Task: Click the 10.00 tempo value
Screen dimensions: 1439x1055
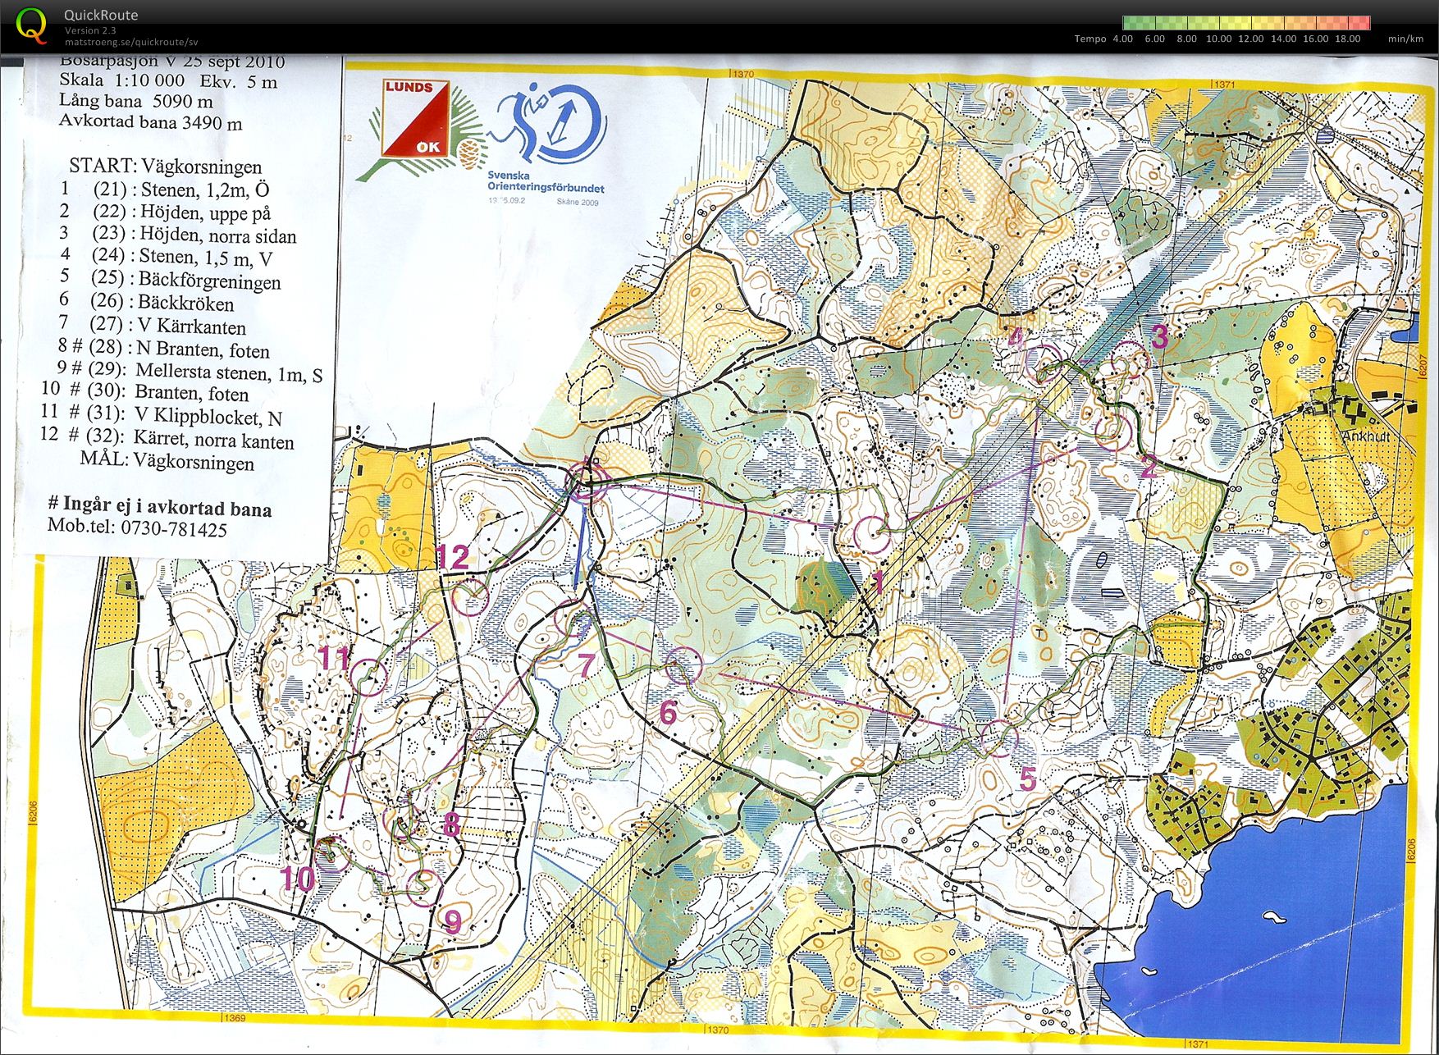Action: click(x=1218, y=39)
